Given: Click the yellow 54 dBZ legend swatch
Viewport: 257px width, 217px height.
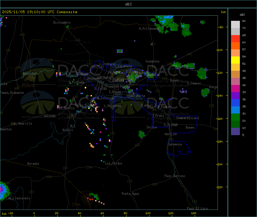Looking at the screenshot, I should click(x=235, y=60).
